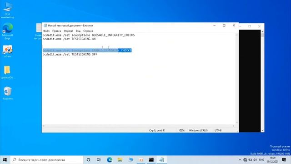The image size is (291, 164).
Task: Open the Правка menu in Notepad
Action: [x=56, y=31]
